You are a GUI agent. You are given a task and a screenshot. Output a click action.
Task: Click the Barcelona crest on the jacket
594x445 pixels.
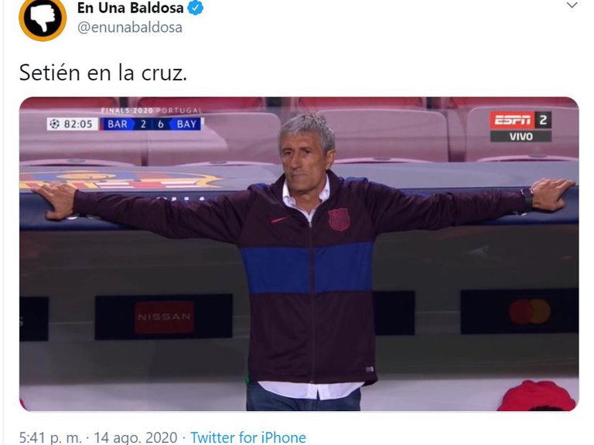tap(339, 219)
